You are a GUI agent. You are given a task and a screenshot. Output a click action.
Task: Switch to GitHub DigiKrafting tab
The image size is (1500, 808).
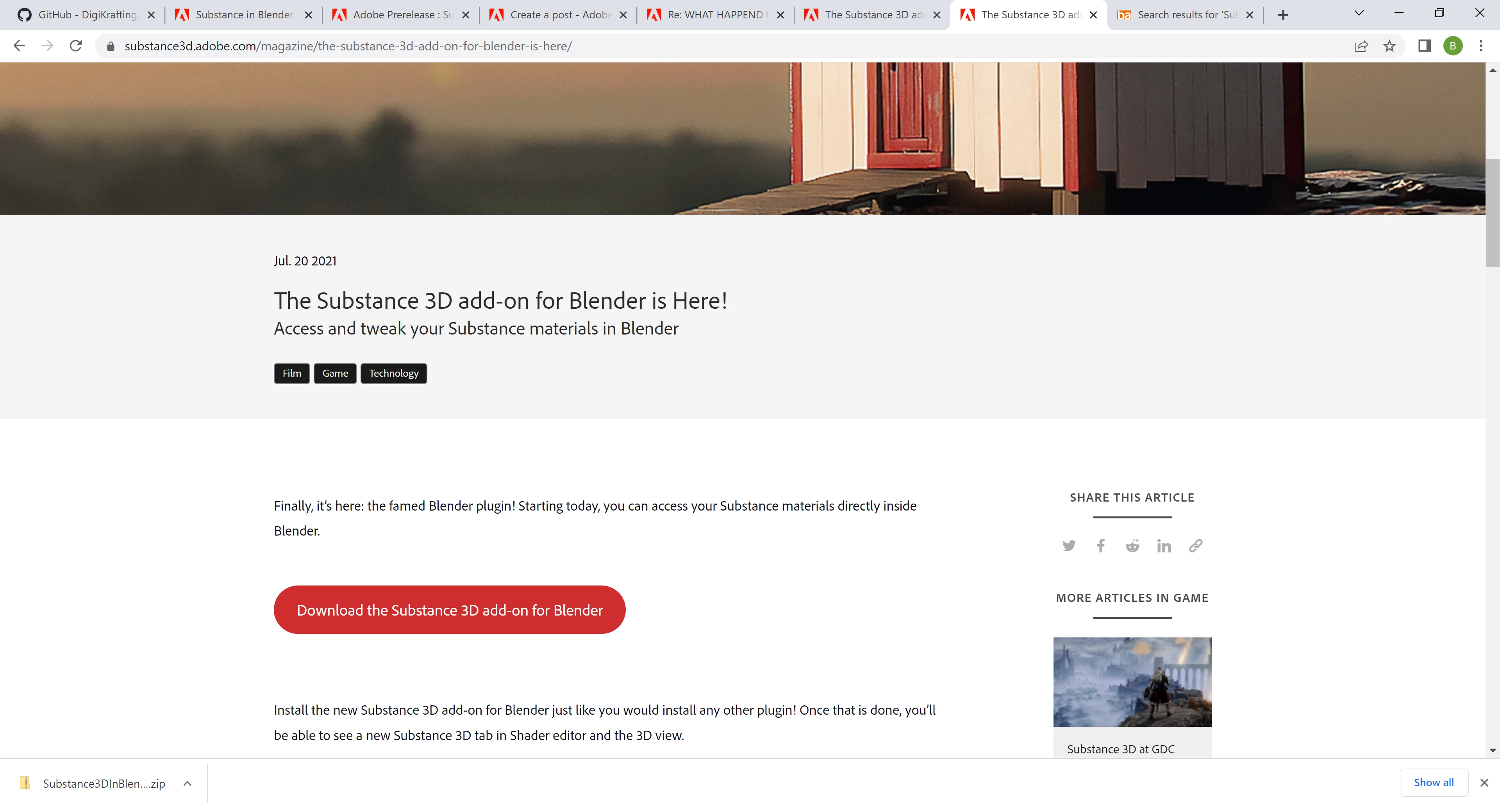pyautogui.click(x=87, y=14)
